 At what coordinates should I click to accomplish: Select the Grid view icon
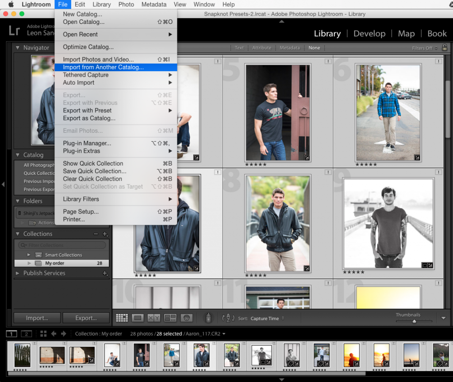[122, 317]
